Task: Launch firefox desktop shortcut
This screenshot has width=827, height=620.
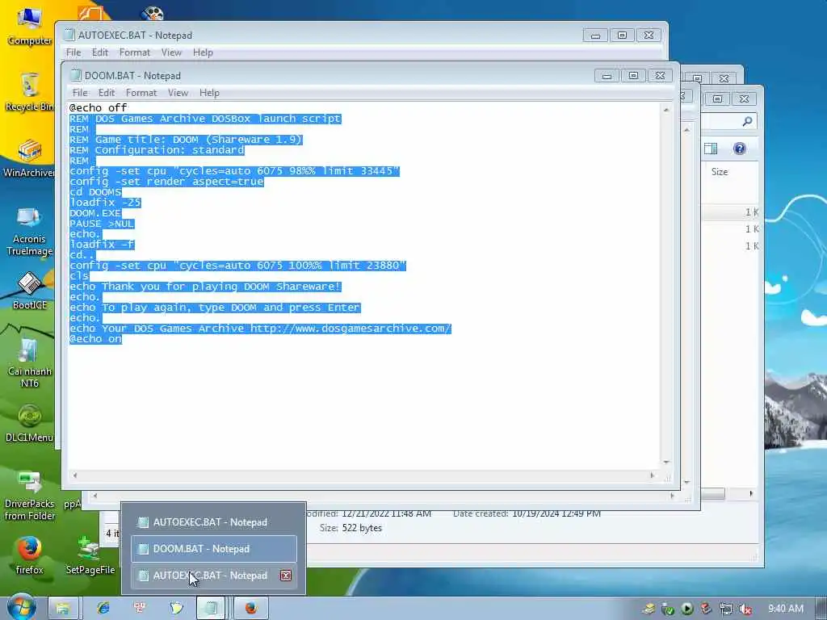Action: coord(29,555)
